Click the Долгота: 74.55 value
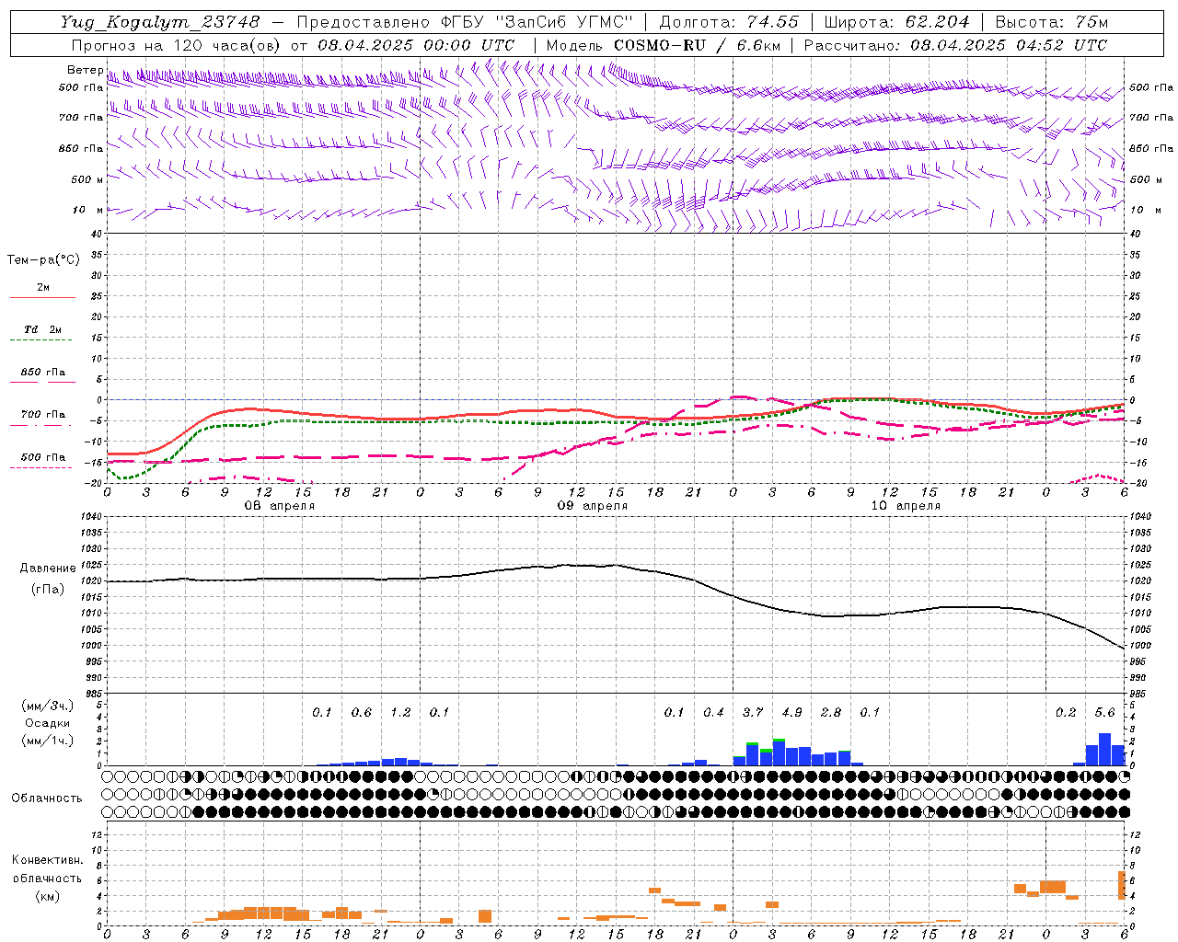The image size is (1178, 942). coord(729,22)
